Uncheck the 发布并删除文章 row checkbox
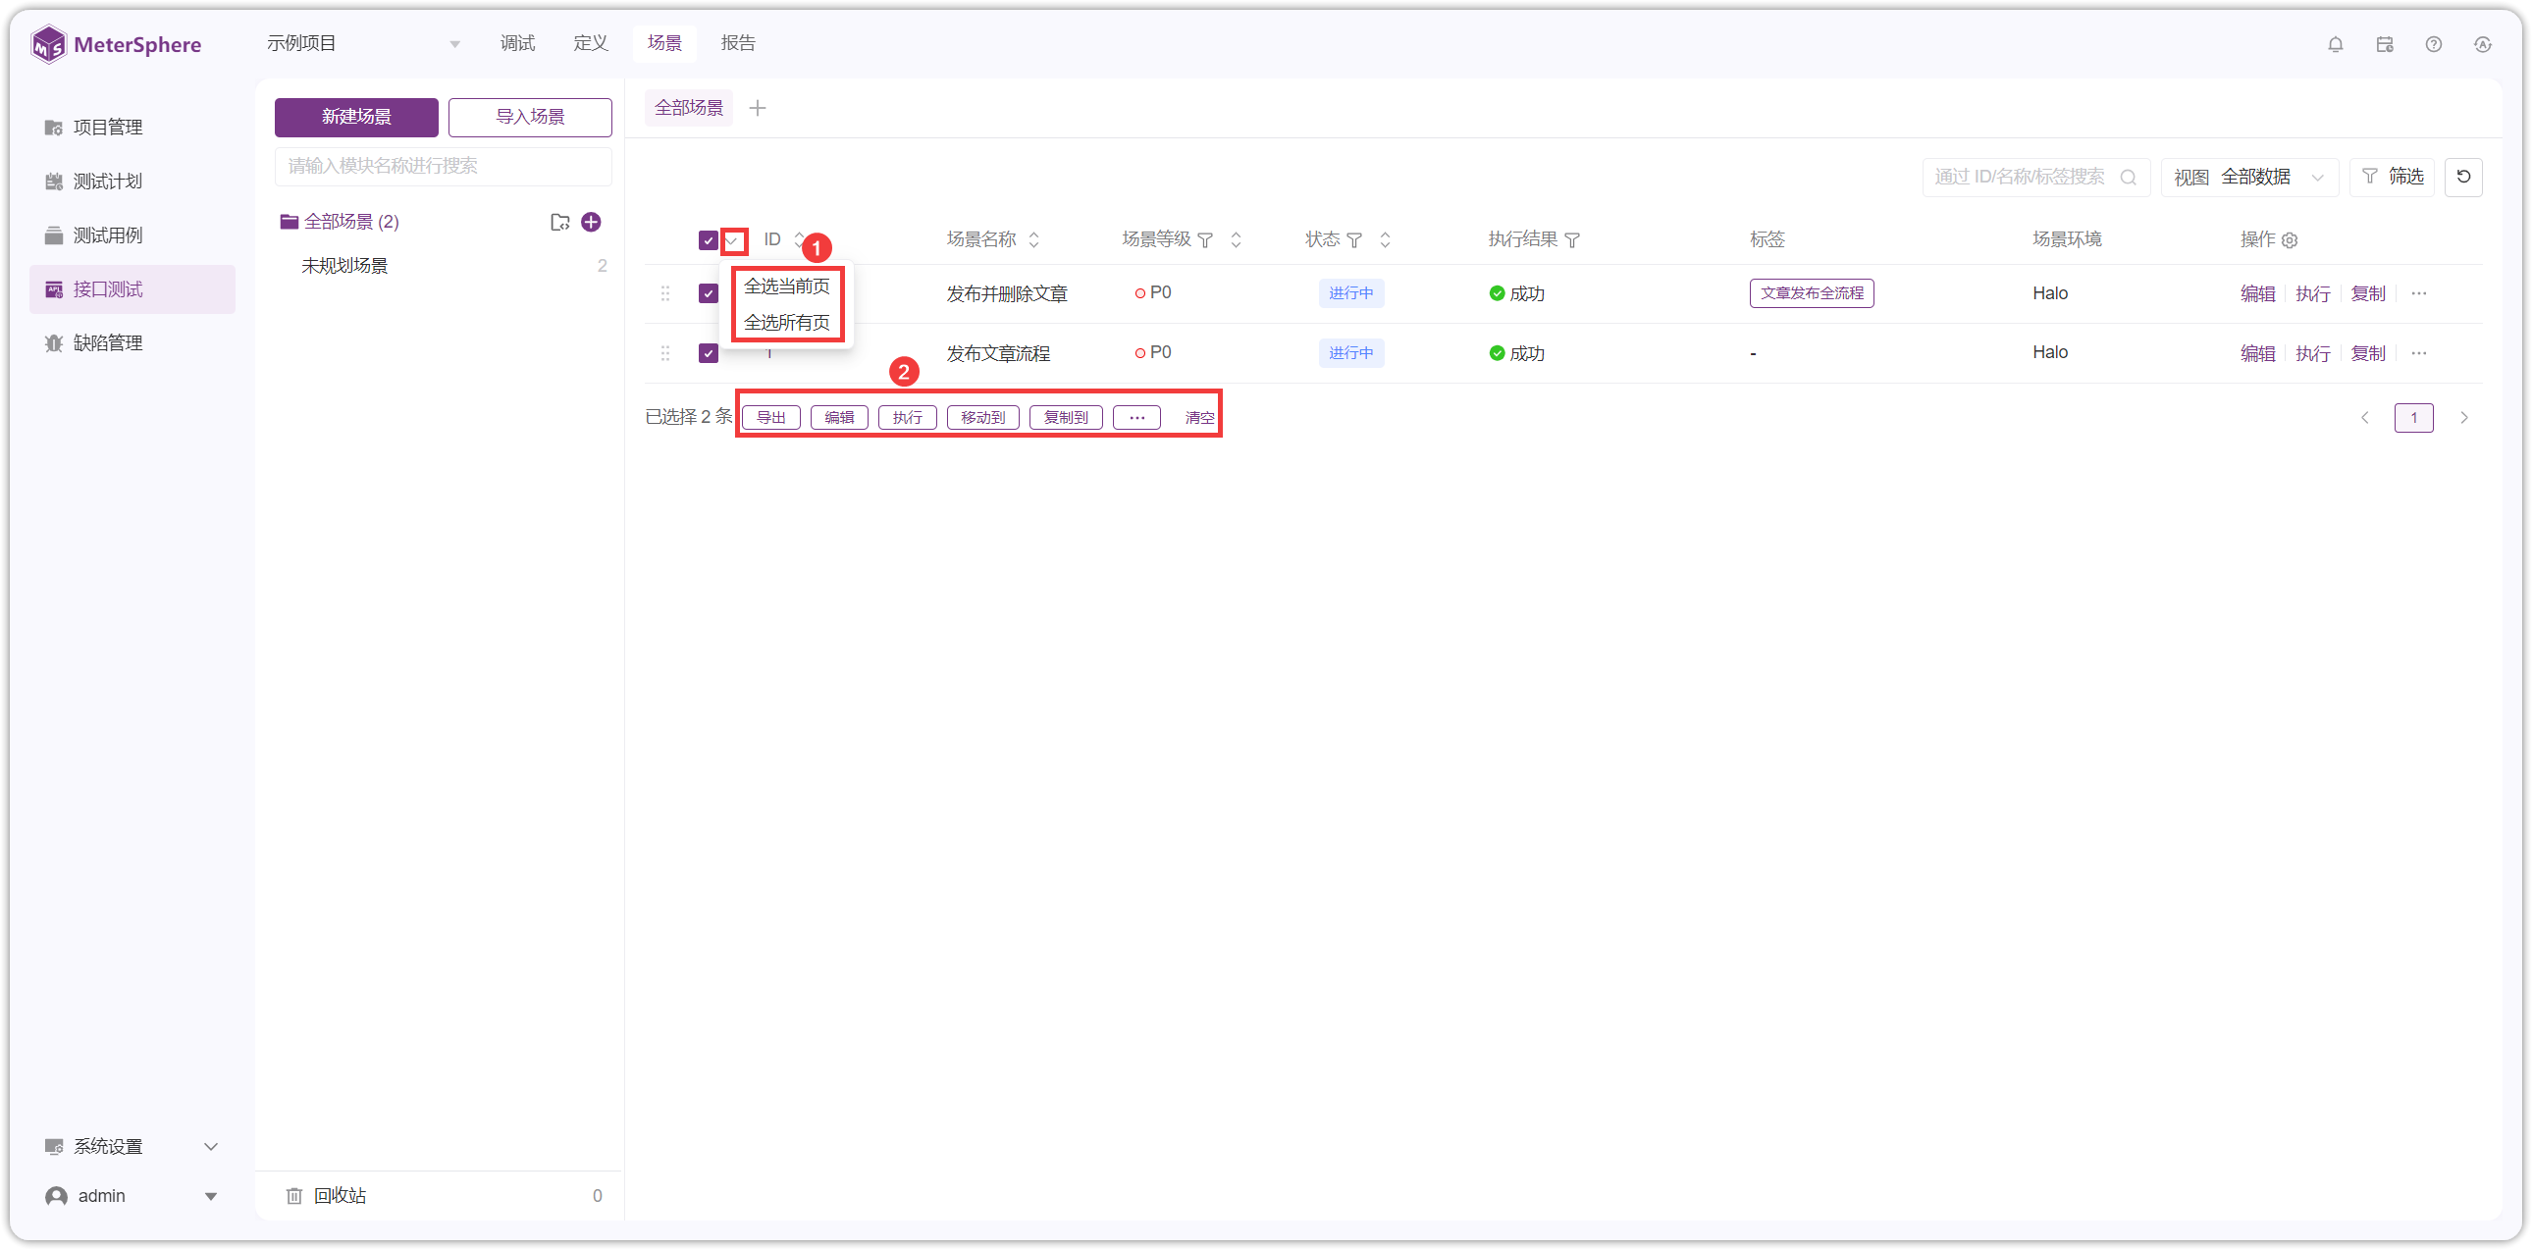Image resolution: width=2532 pixels, height=1250 pixels. (x=708, y=292)
